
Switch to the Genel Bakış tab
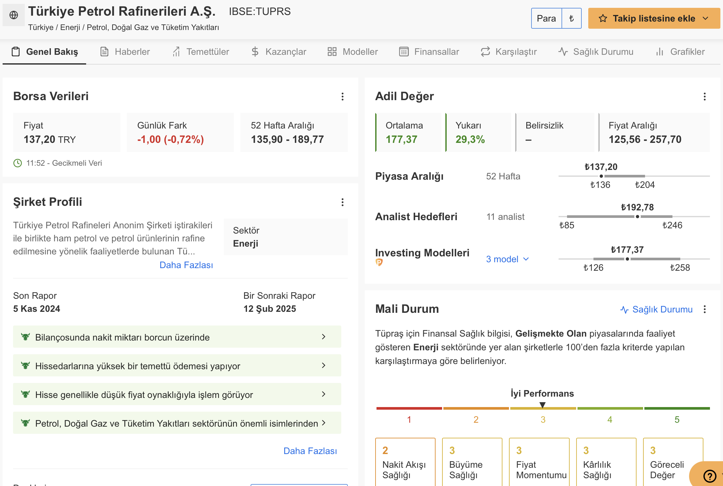(45, 52)
